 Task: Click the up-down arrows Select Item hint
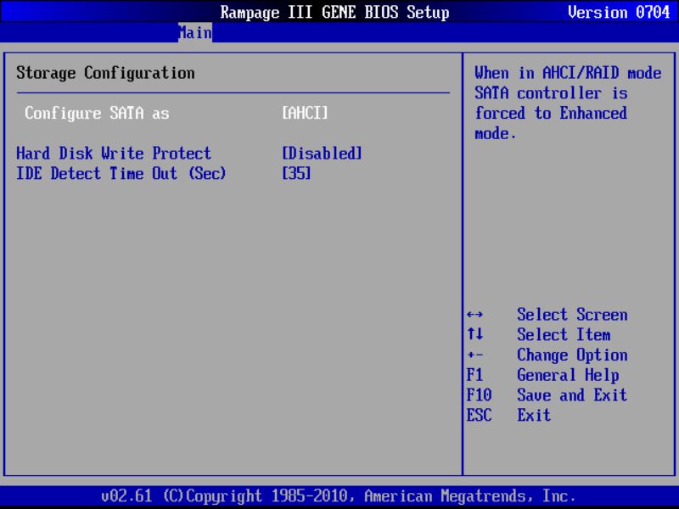[x=539, y=334]
